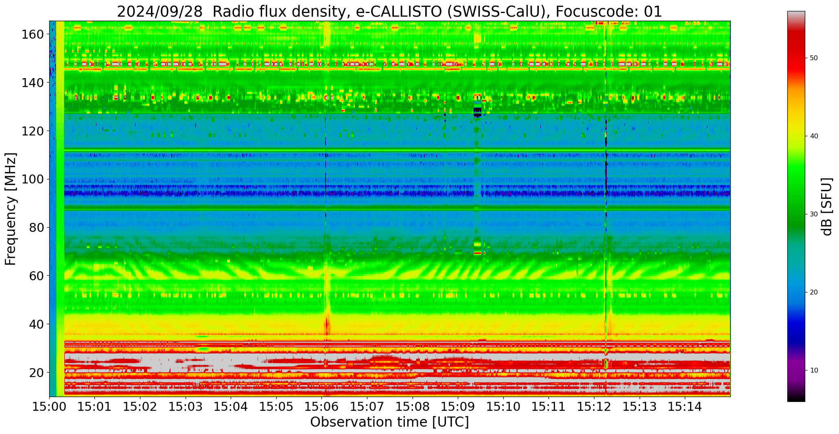The width and height of the screenshot is (839, 434).
Task: Click the 15:09 time tick label
Action: click(x=458, y=406)
